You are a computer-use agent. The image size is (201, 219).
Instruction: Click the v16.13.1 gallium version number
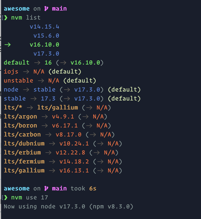point(74,171)
